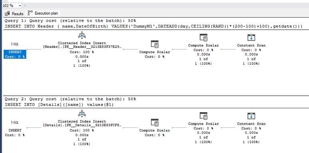Switch to the Results tab

[14, 14]
